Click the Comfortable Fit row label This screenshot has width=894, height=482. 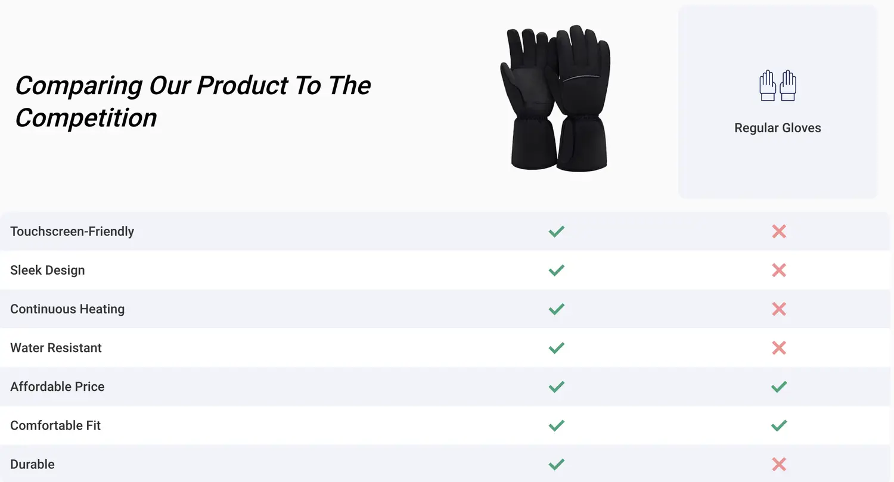55,425
